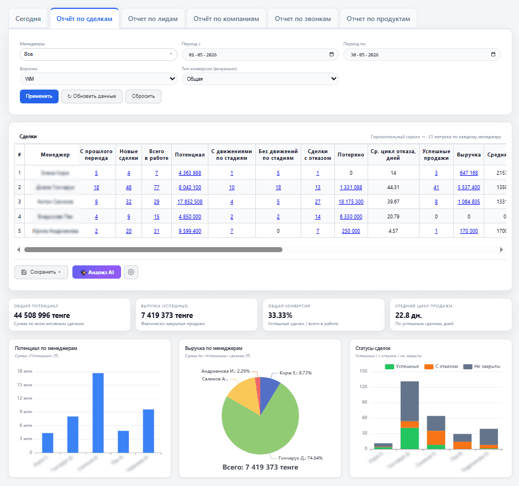Screen dimensions: 519x486
Task: Toggle 'Успешные' legend item in status chart
Action: point(402,367)
